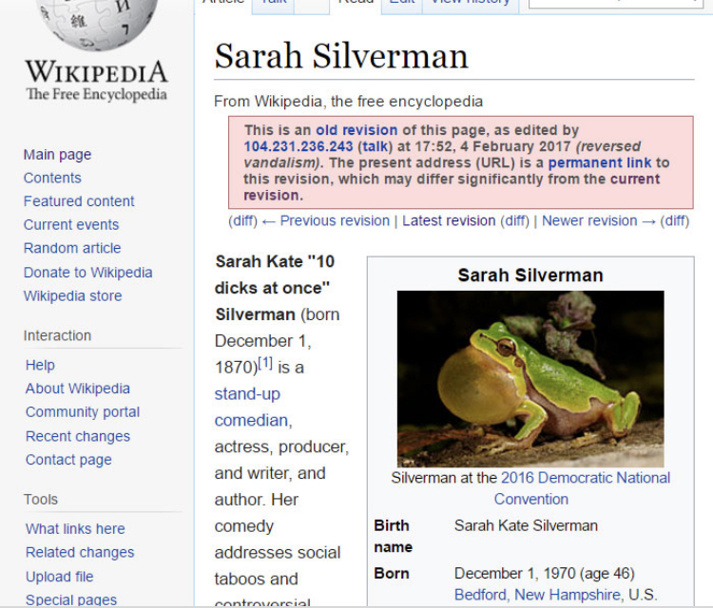Open the Help link under Interaction
Viewport: 713px width, 608px height.
[x=40, y=365]
